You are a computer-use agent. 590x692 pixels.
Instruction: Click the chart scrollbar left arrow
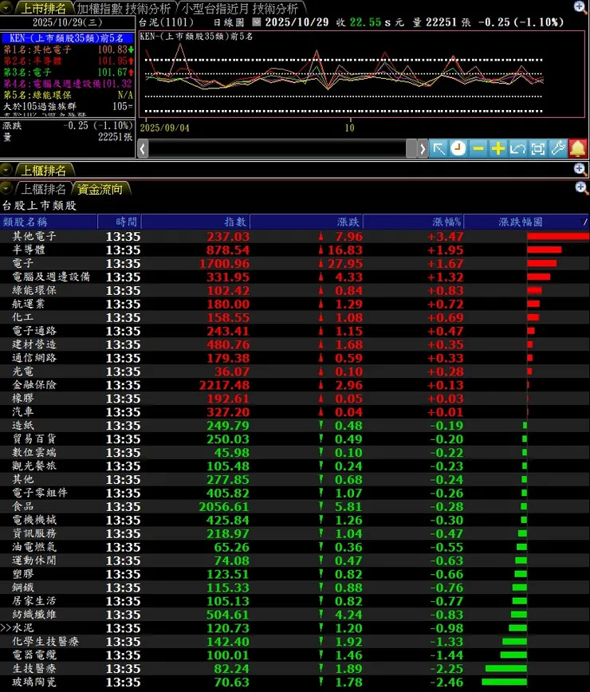tap(143, 149)
